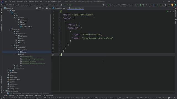
Task: Click the main git branch widget
Action: click(x=171, y=98)
